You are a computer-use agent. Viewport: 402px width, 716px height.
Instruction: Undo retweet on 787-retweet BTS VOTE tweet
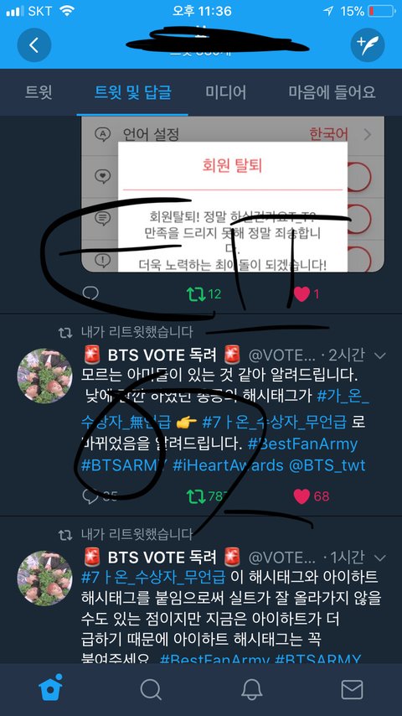[x=196, y=495]
